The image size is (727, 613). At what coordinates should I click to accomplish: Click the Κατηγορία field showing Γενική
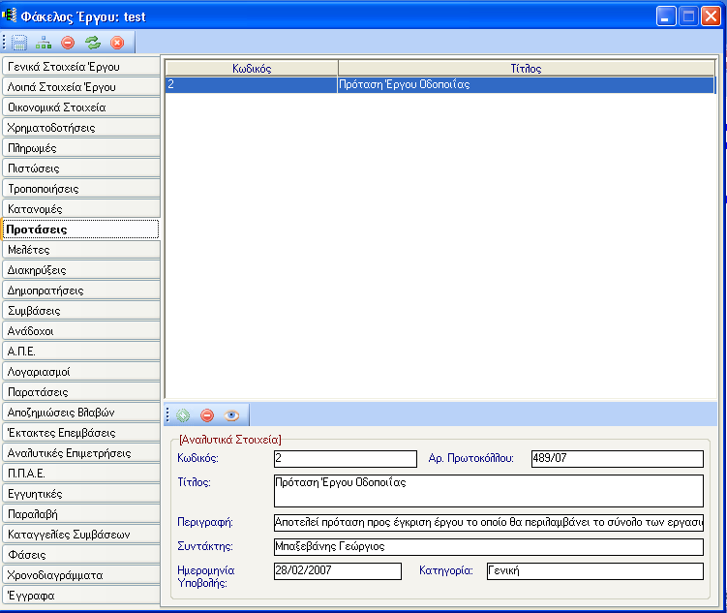pyautogui.click(x=595, y=570)
